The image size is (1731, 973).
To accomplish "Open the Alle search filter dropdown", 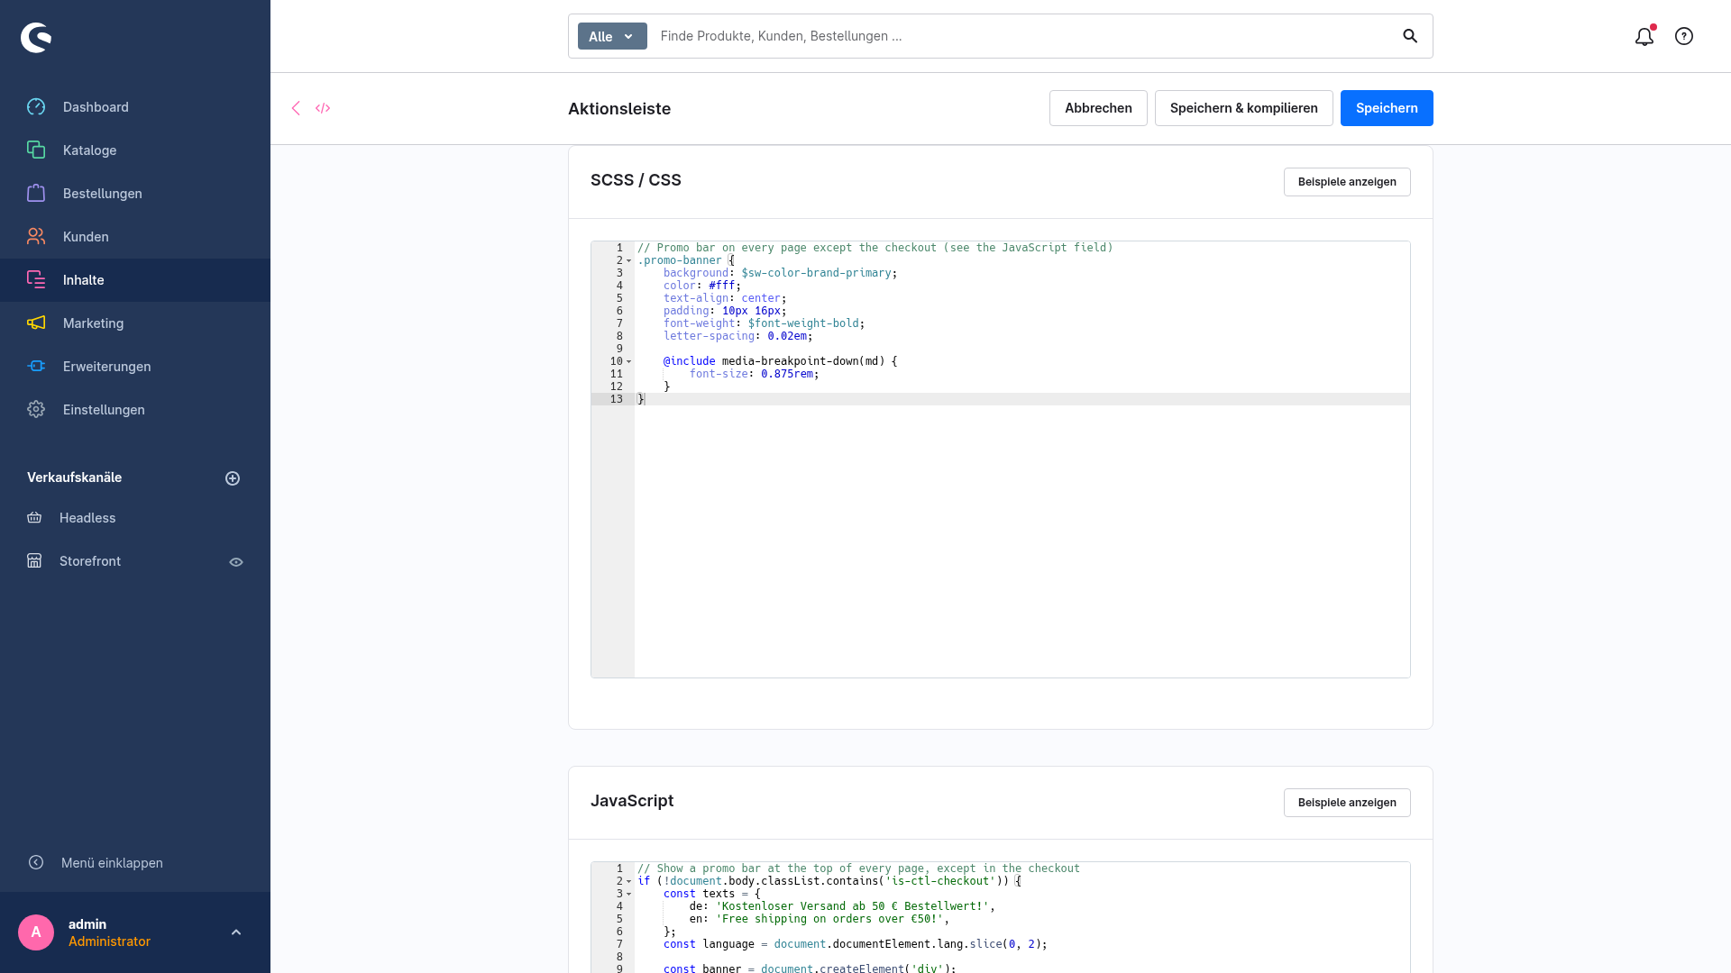I will coord(612,36).
